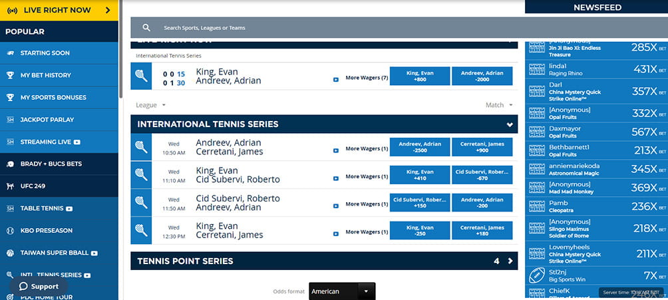Select UFC 249 in sidebar
Image resolution: width=668 pixels, height=300 pixels.
coord(59,186)
